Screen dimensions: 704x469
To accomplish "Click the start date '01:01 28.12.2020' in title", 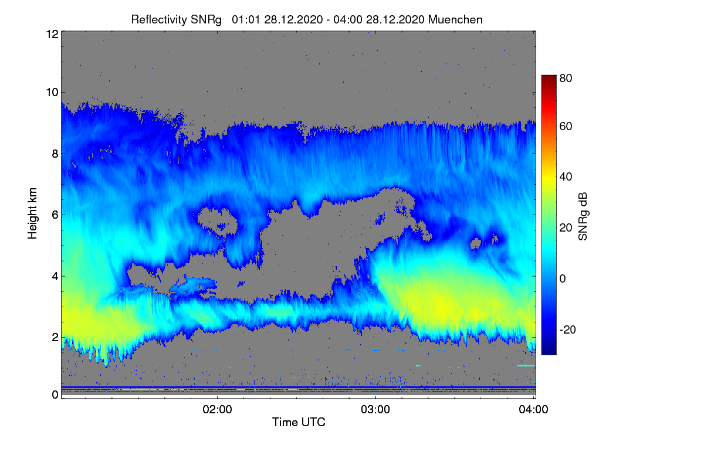I will (277, 19).
